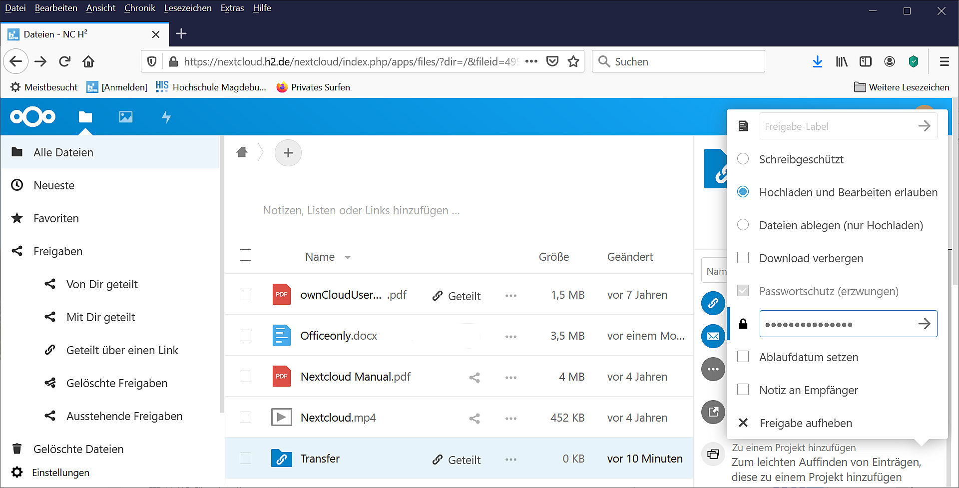Toggle the Name column sort arrow

(348, 257)
